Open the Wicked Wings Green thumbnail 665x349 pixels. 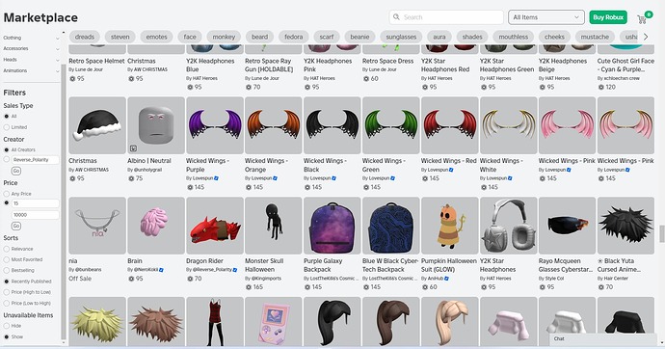tap(391, 125)
